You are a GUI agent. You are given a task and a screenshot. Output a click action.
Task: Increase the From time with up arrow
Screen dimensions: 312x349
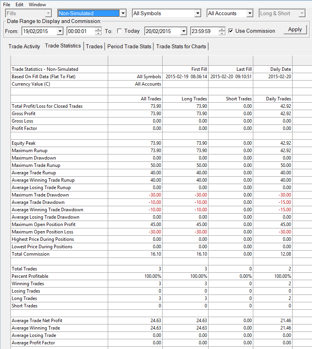click(98, 29)
